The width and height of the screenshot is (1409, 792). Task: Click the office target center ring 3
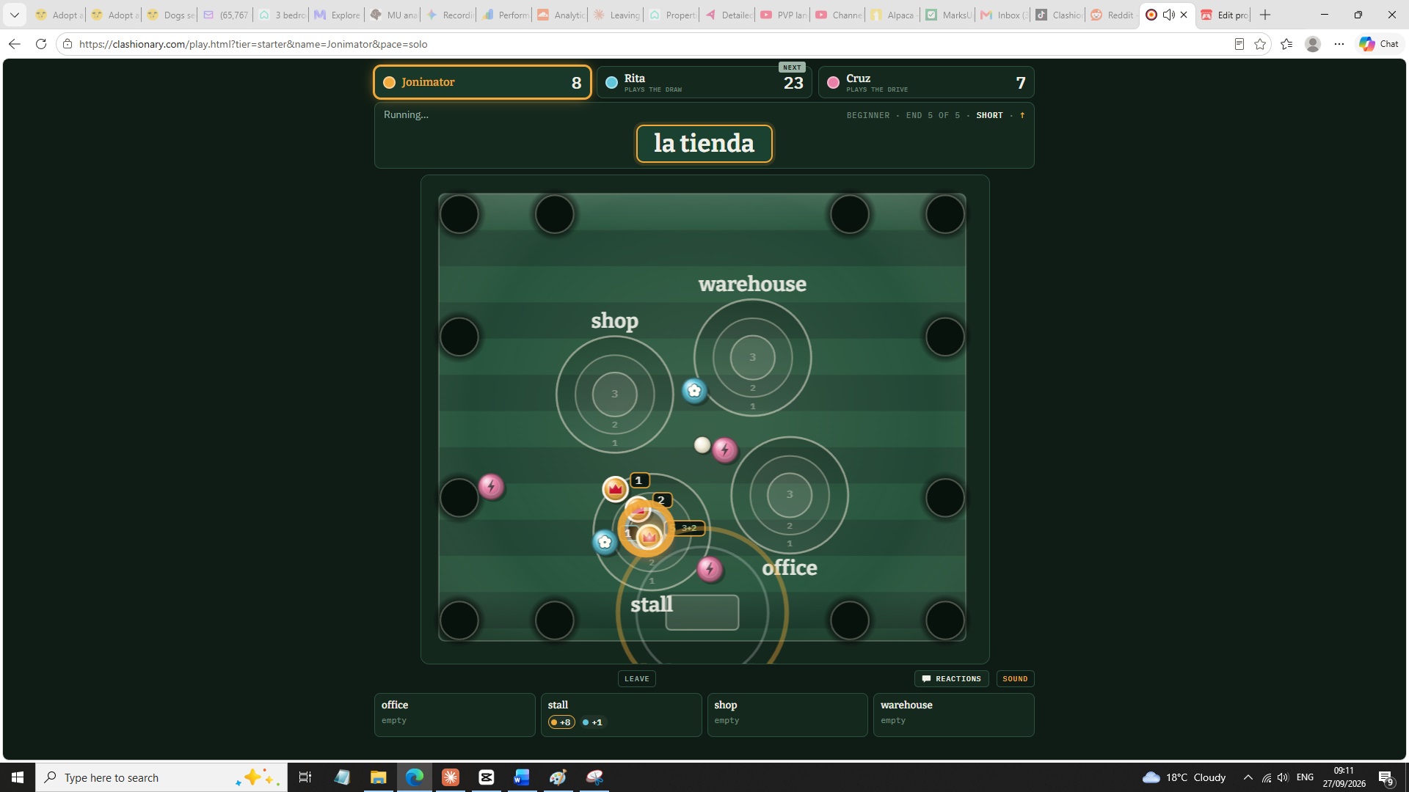coord(790,494)
